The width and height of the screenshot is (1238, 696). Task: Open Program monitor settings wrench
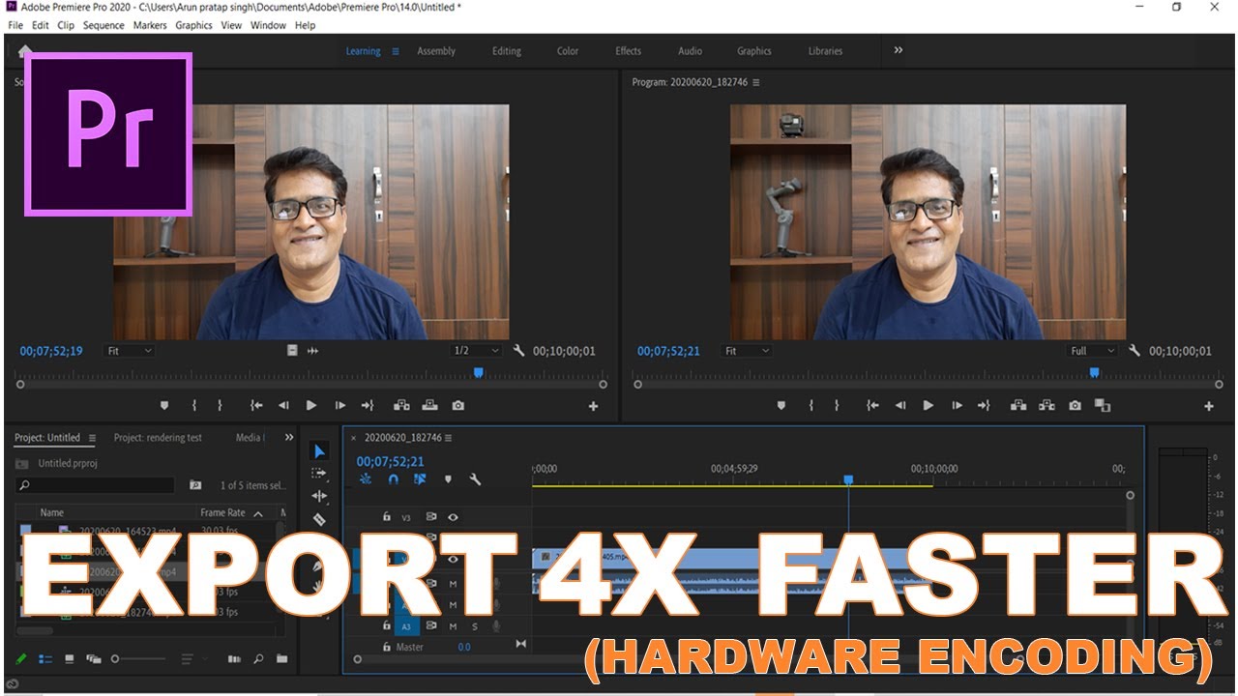coord(1135,351)
